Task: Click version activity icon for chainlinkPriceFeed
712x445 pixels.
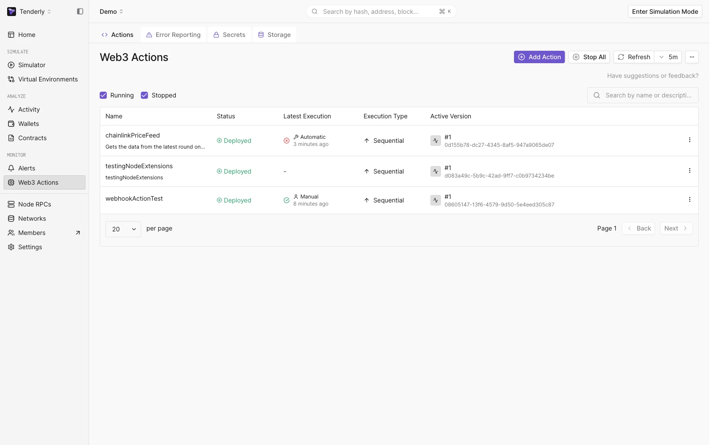Action: click(x=436, y=141)
